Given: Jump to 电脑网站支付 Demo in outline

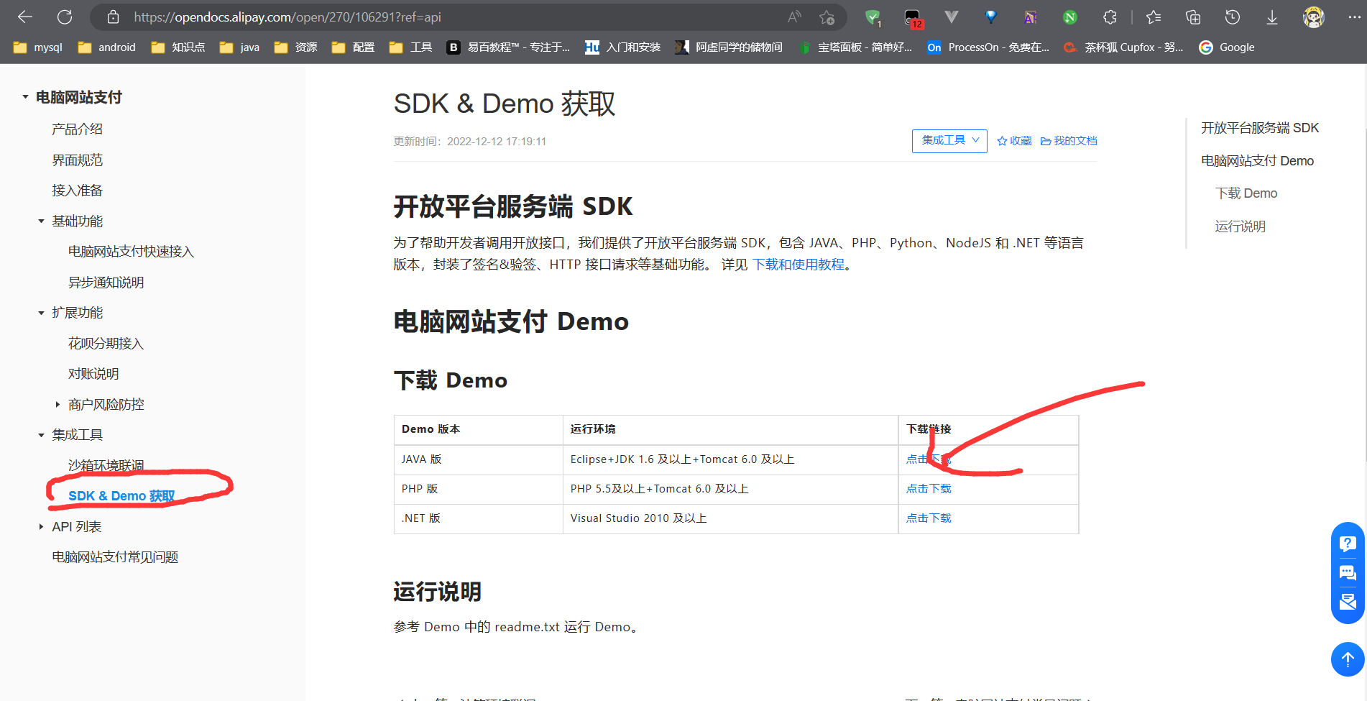Looking at the screenshot, I should pos(1257,161).
